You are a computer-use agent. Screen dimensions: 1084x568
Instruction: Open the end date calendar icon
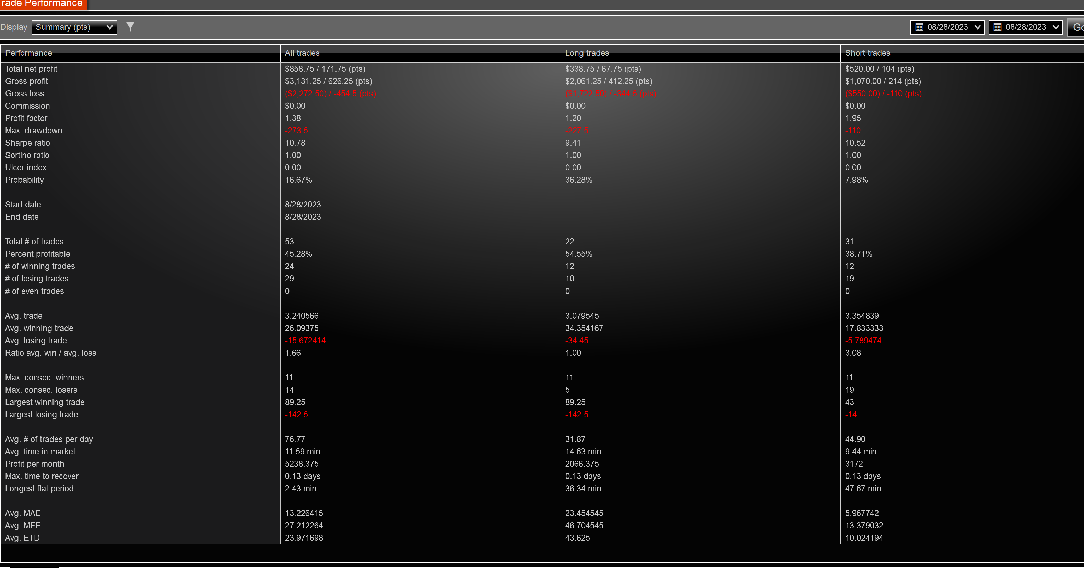(997, 27)
